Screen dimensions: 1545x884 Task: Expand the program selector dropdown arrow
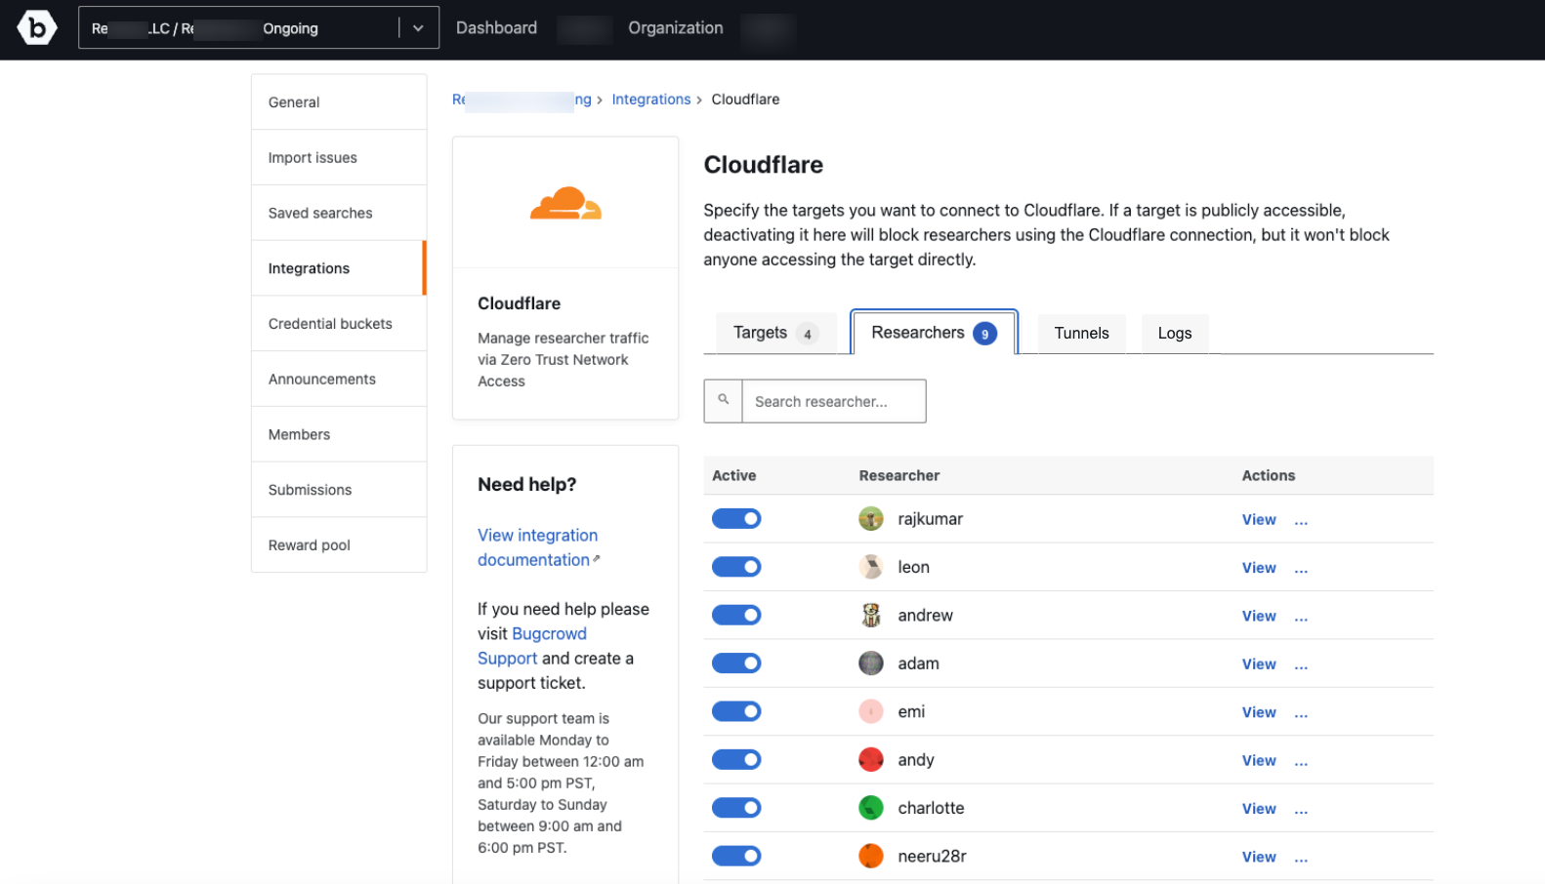click(418, 28)
